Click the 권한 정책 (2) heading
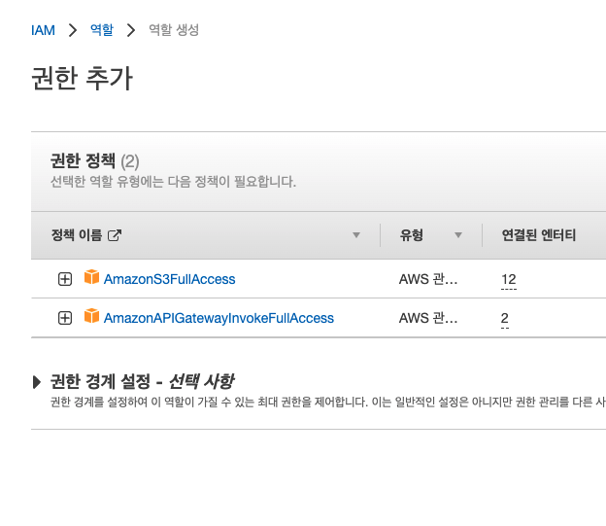606x526 pixels. pyautogui.click(x=95, y=161)
